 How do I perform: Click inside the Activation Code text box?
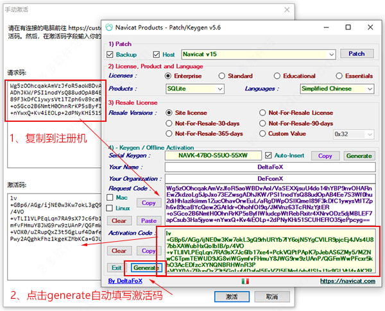point(270,251)
